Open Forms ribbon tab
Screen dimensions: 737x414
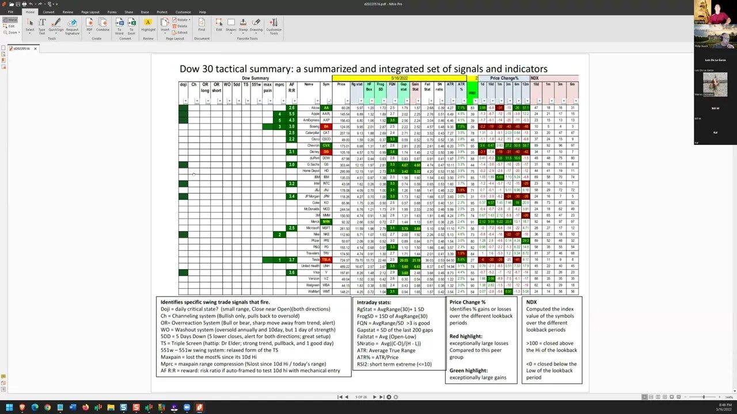tap(112, 11)
